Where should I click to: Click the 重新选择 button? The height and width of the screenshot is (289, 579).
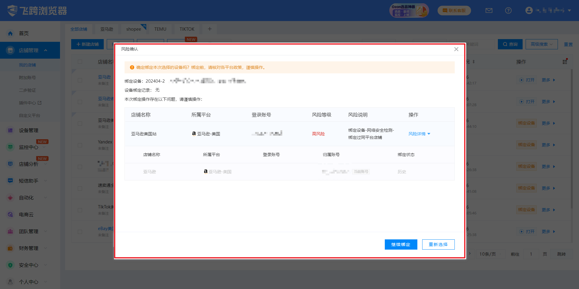point(438,244)
